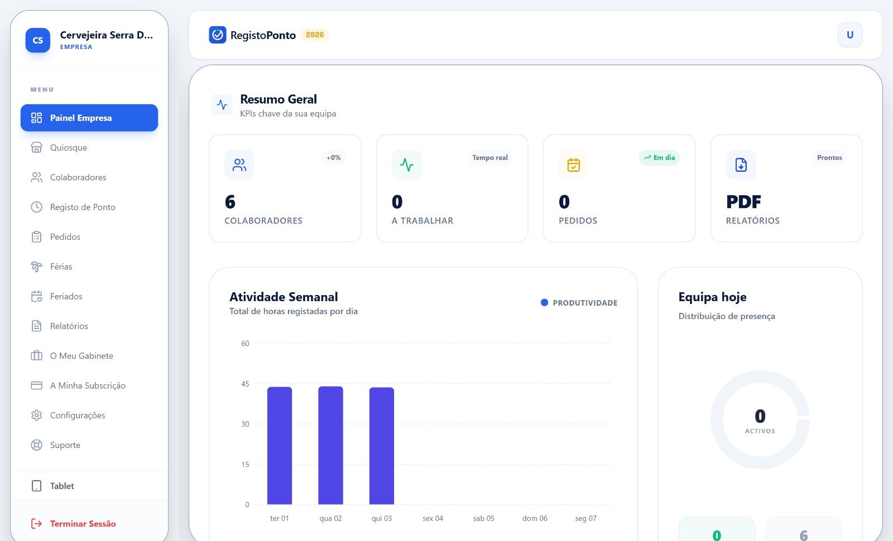
Task: Click the 'qua 02' bar in chart
Action: coord(330,445)
